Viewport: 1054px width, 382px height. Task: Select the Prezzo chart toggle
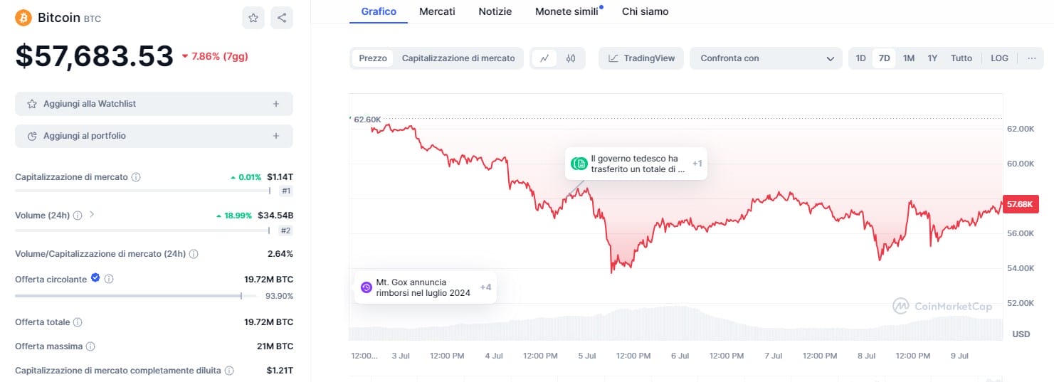[373, 58]
